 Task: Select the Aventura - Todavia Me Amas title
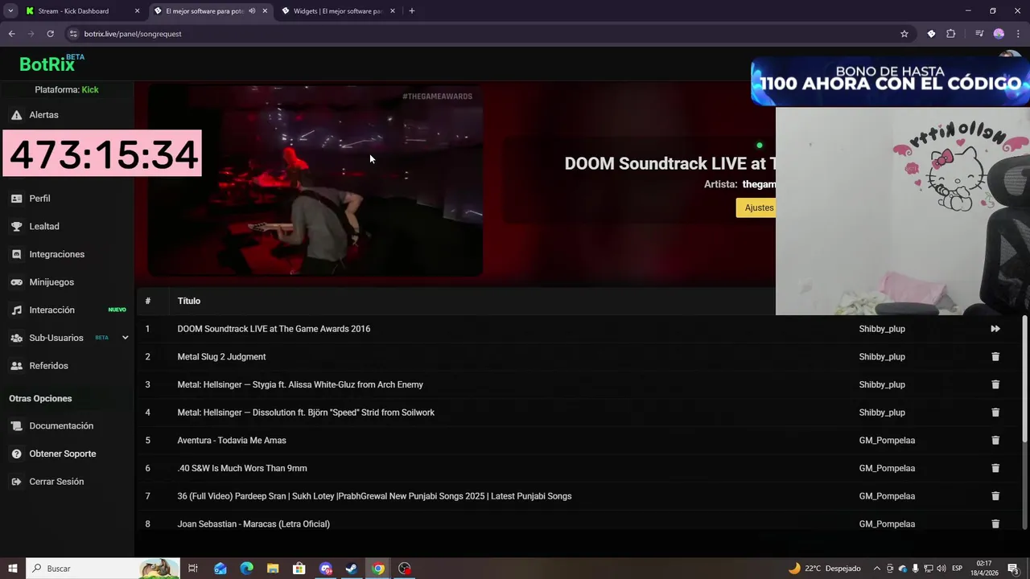(x=232, y=441)
